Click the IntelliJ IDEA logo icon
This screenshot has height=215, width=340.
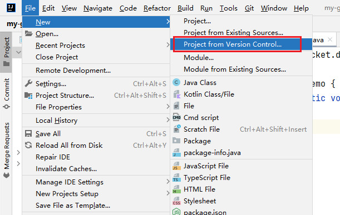click(11, 8)
